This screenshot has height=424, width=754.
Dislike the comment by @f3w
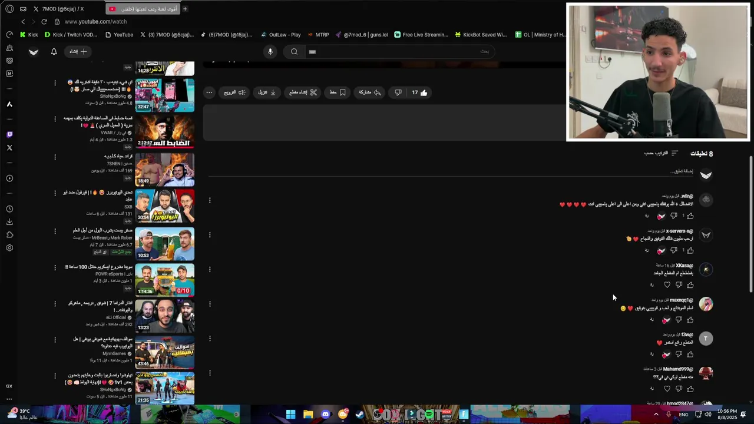(x=679, y=355)
